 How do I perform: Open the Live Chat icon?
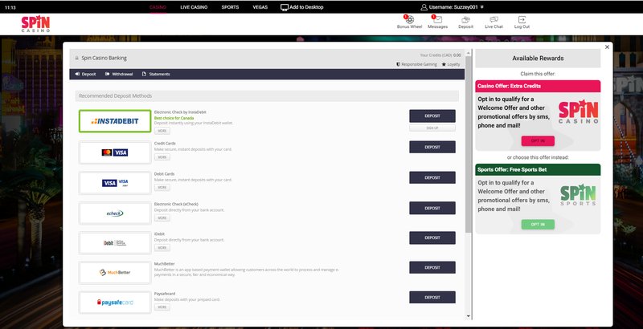[494, 19]
